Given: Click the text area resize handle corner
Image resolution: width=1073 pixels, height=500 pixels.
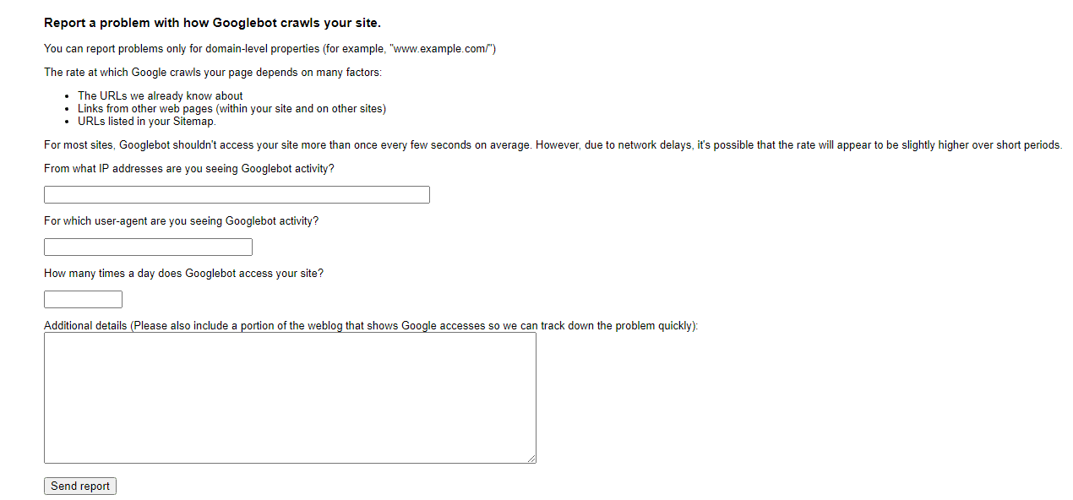Looking at the screenshot, I should pos(531,459).
